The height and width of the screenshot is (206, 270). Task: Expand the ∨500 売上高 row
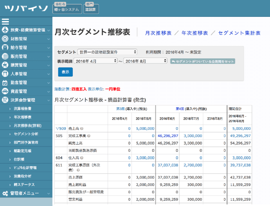(61, 128)
